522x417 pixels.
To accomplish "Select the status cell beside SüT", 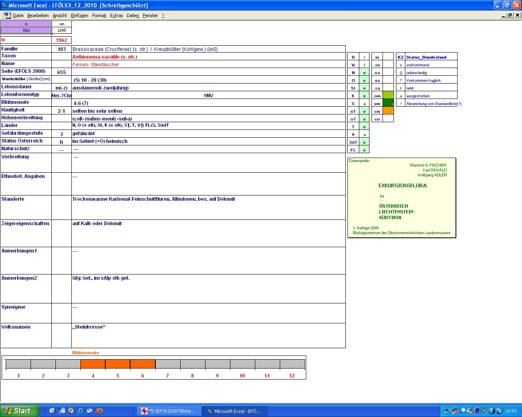I will tap(364, 142).
